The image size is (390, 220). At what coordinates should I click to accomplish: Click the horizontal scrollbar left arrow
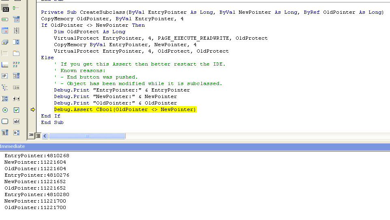tap(45, 136)
